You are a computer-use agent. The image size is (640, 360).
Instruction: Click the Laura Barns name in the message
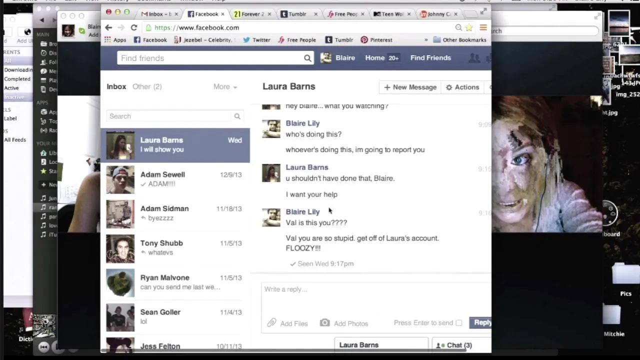coord(307,167)
